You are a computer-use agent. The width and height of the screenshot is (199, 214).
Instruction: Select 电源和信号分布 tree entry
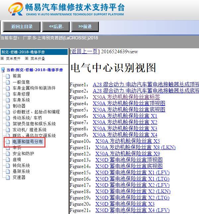tap(28, 142)
